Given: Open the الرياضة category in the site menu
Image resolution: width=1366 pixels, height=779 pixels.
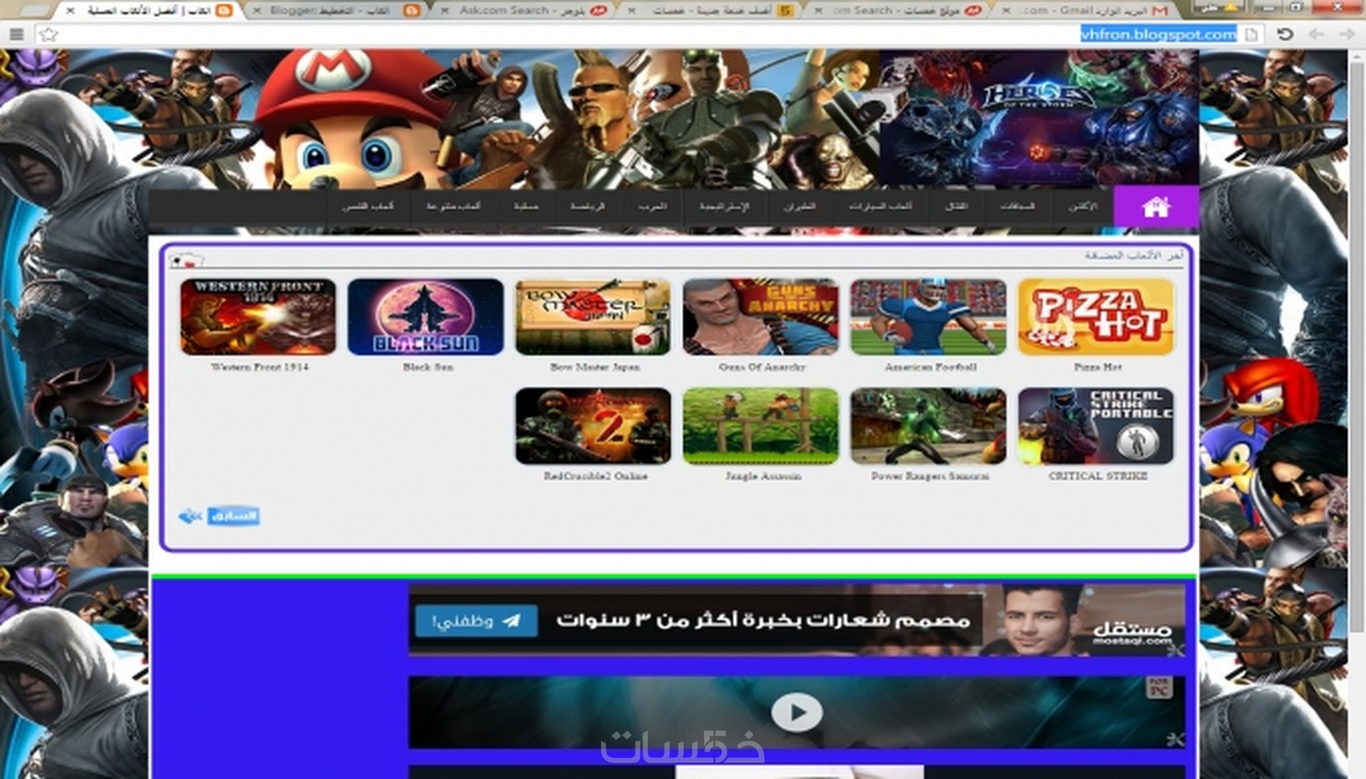Looking at the screenshot, I should coord(587,206).
